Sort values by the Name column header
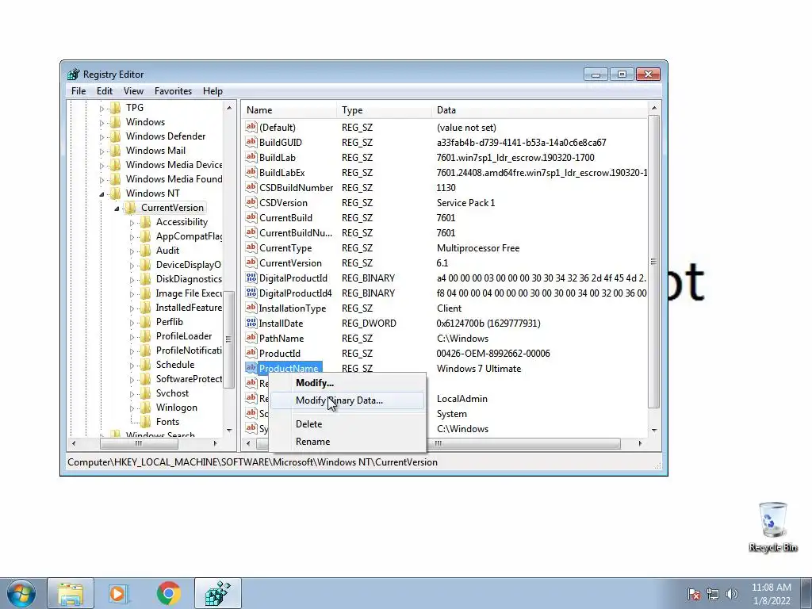Image resolution: width=812 pixels, height=609 pixels. (x=289, y=109)
